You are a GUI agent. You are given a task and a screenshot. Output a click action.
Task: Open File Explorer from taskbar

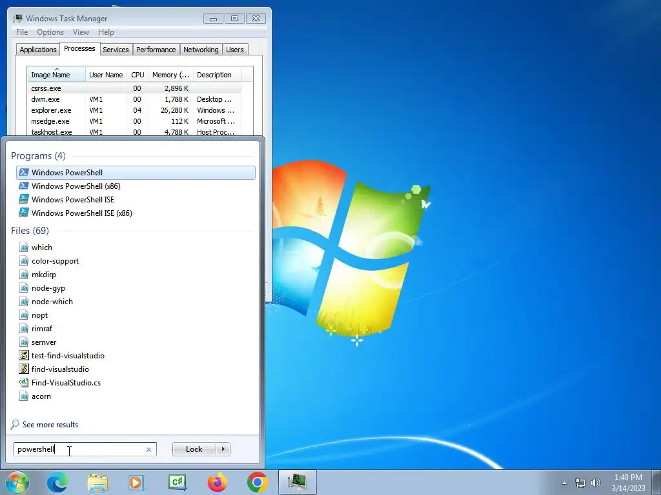(x=97, y=482)
